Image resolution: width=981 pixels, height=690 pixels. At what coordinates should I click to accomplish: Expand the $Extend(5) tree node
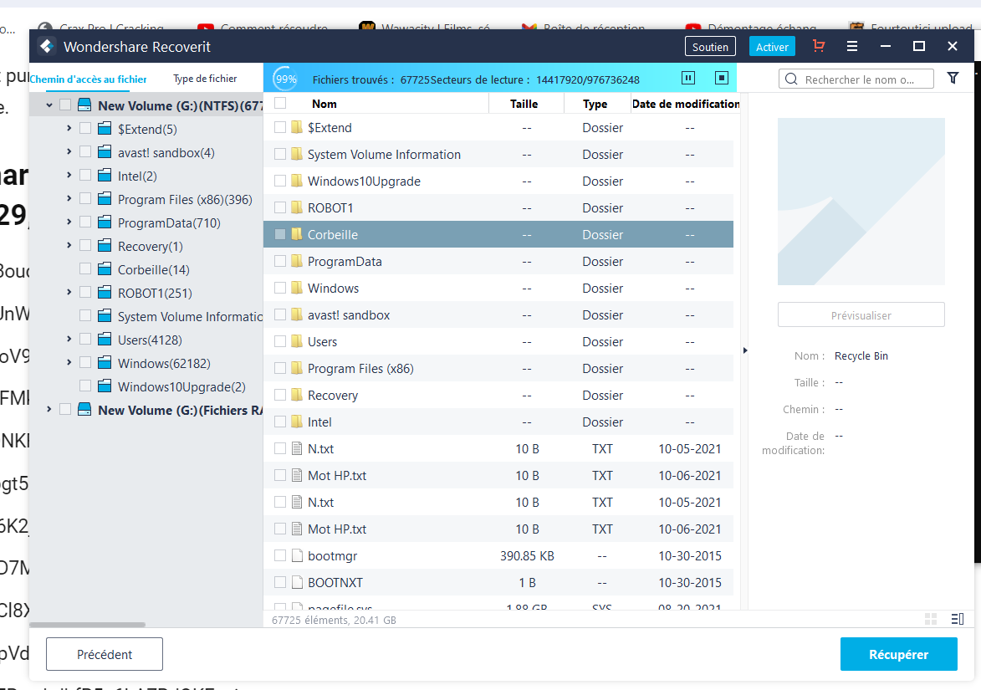point(69,128)
